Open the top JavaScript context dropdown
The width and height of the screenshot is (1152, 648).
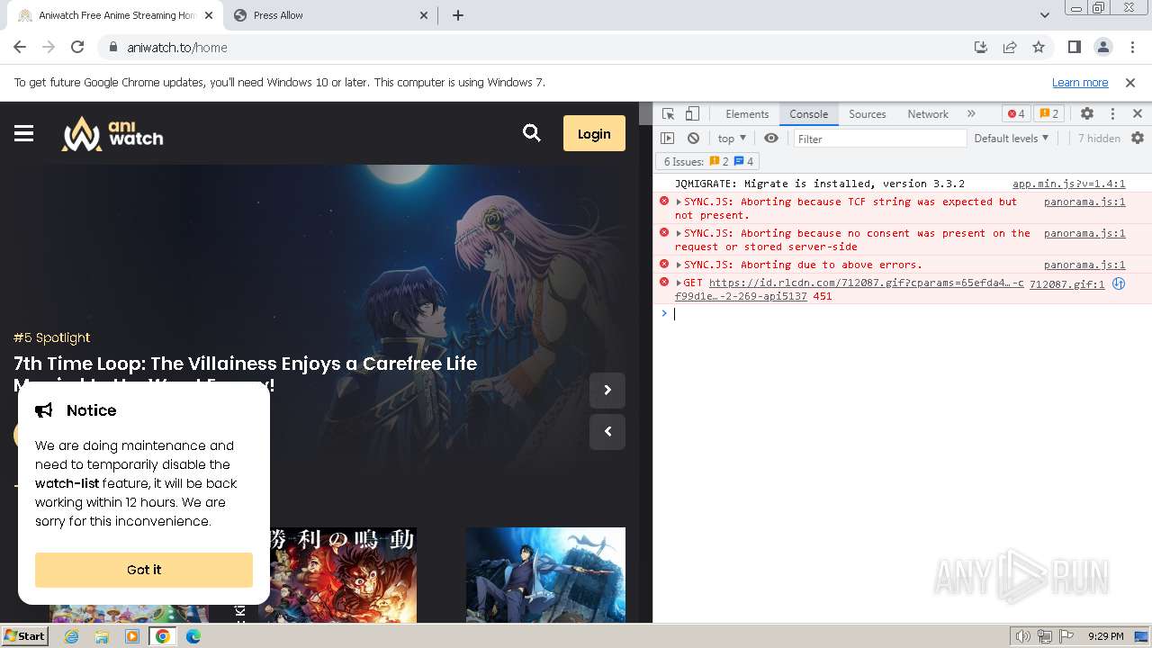732,139
